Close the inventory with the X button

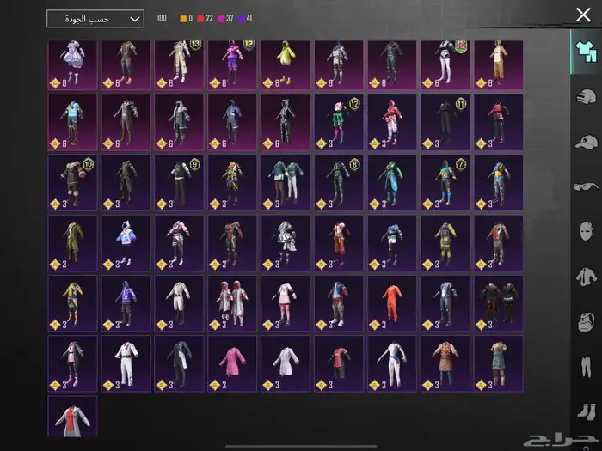click(583, 15)
